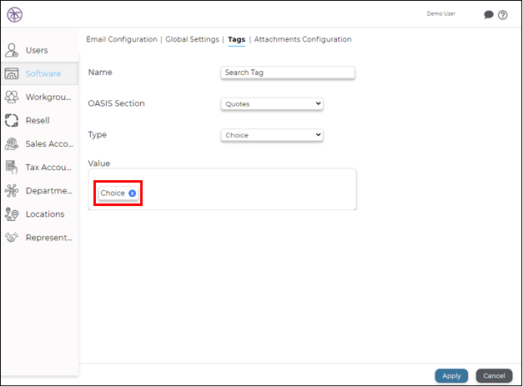This screenshot has width=523, height=387.
Task: Switch to the Global Settings tab
Action: [192, 39]
